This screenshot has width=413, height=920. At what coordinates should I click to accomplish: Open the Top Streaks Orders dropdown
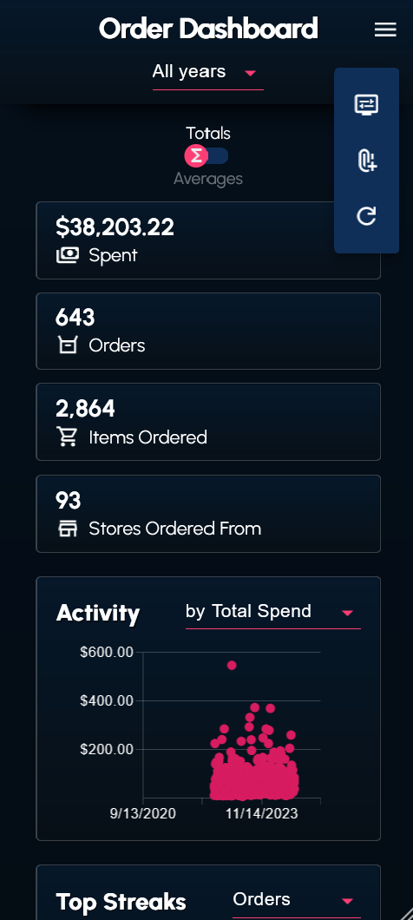(296, 901)
